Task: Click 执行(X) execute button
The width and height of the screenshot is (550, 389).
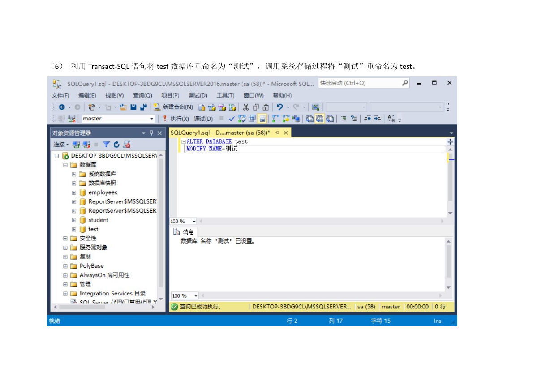Action: [176, 119]
